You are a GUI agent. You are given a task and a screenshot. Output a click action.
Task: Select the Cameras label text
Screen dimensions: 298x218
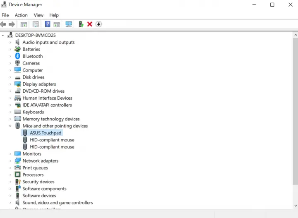(x=31, y=63)
